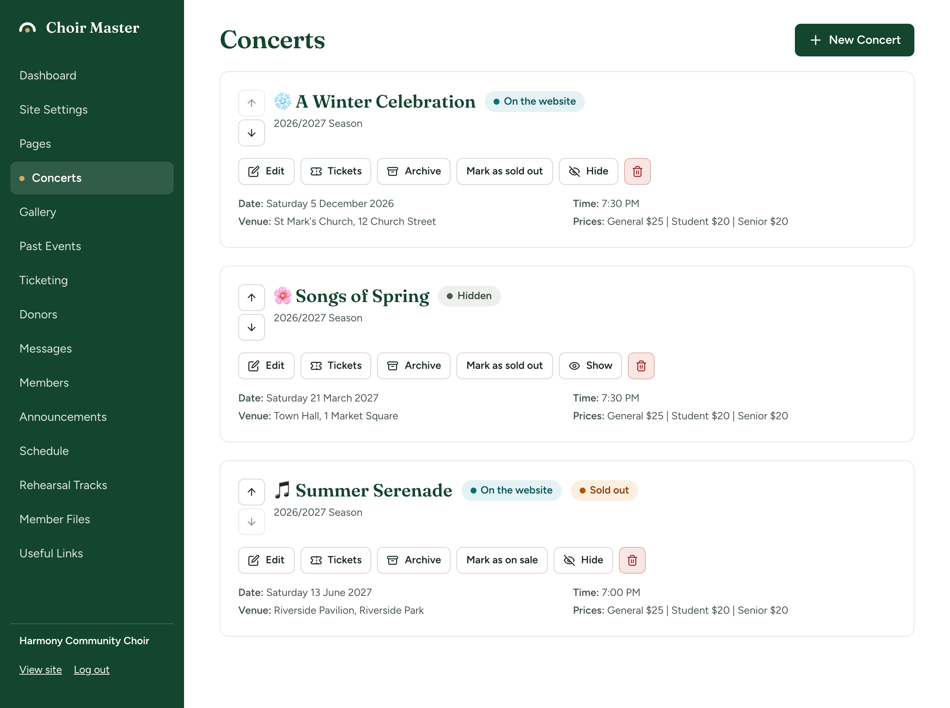Open Ticketing section

(x=92, y=280)
